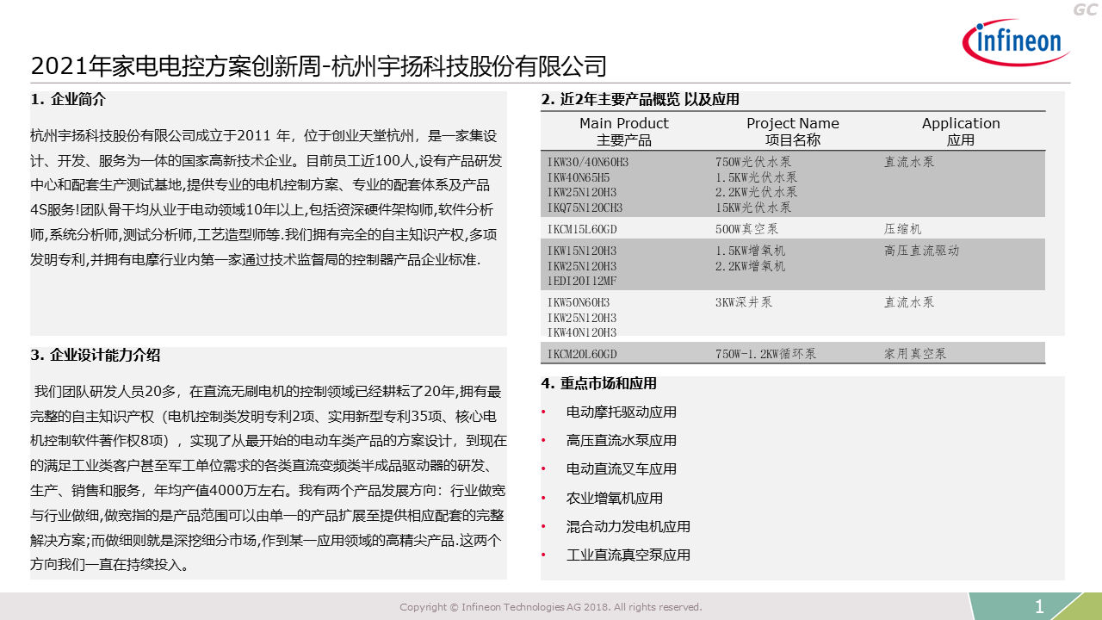Select the 'Application 应用' column header
Viewport: 1102px width, 620px height.
[x=961, y=131]
